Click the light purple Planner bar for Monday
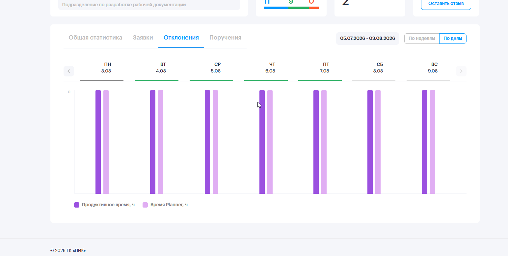The width and height of the screenshot is (508, 256). pyautogui.click(x=106, y=142)
